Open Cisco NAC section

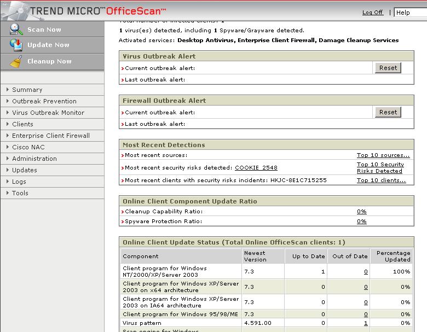28,147
